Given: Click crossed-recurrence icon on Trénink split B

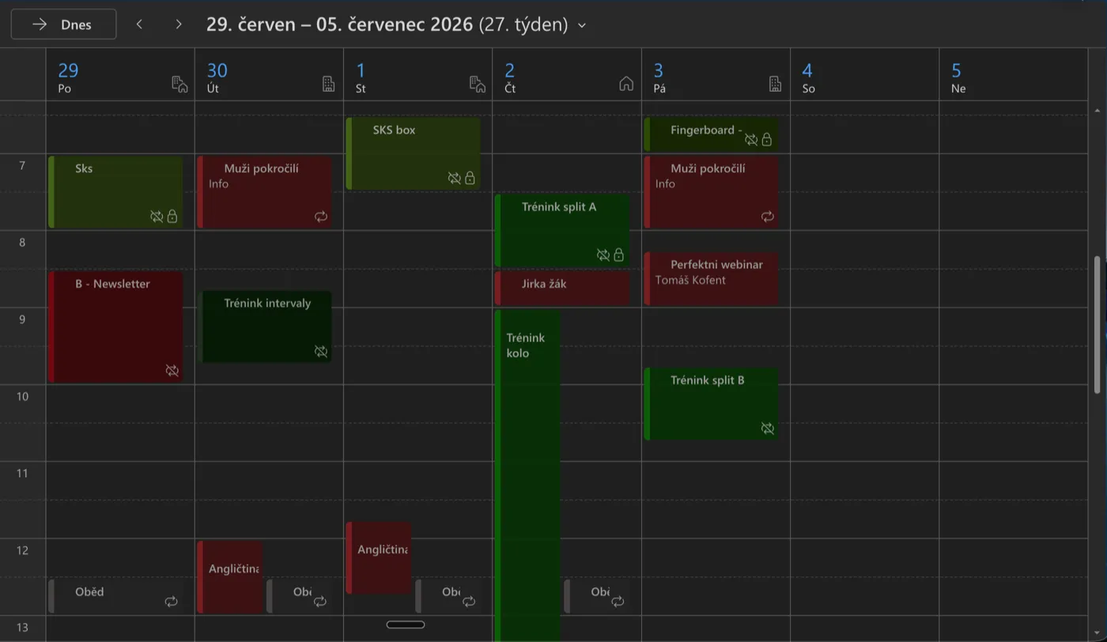Looking at the screenshot, I should point(767,429).
